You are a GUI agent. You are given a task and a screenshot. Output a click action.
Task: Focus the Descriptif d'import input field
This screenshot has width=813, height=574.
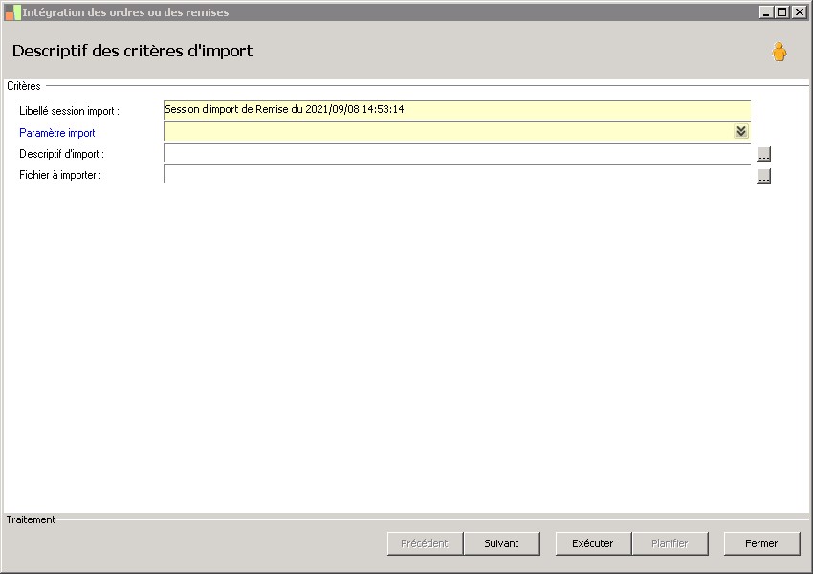457,153
